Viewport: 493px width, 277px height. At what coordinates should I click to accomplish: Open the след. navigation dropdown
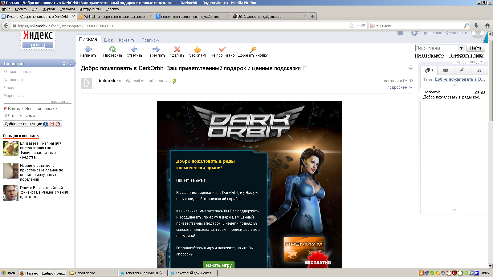pyautogui.click(x=476, y=62)
